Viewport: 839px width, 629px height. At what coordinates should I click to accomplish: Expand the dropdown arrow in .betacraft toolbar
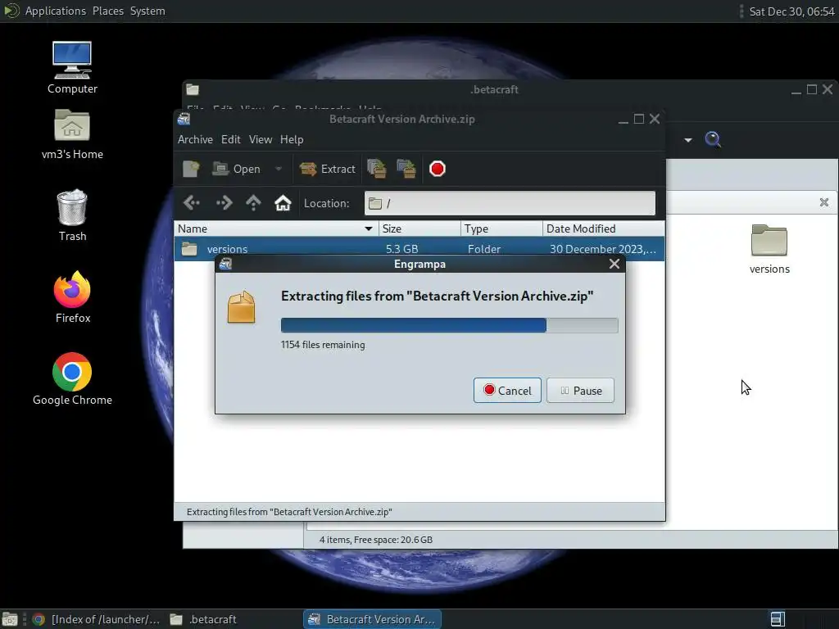coord(688,140)
